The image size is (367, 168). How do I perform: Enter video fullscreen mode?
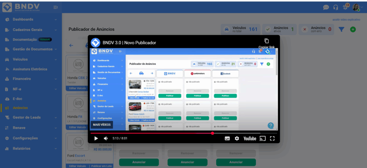[272, 139]
